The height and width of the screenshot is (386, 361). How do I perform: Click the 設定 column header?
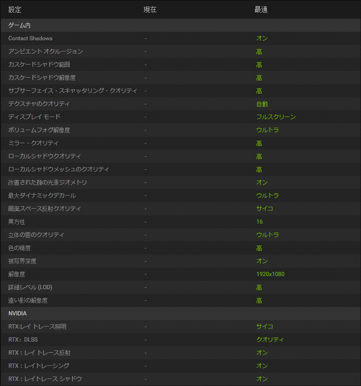pos(15,10)
